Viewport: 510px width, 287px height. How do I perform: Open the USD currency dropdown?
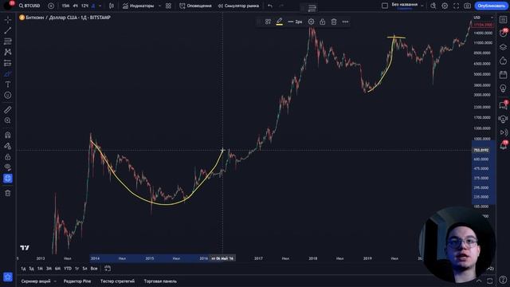click(x=484, y=18)
